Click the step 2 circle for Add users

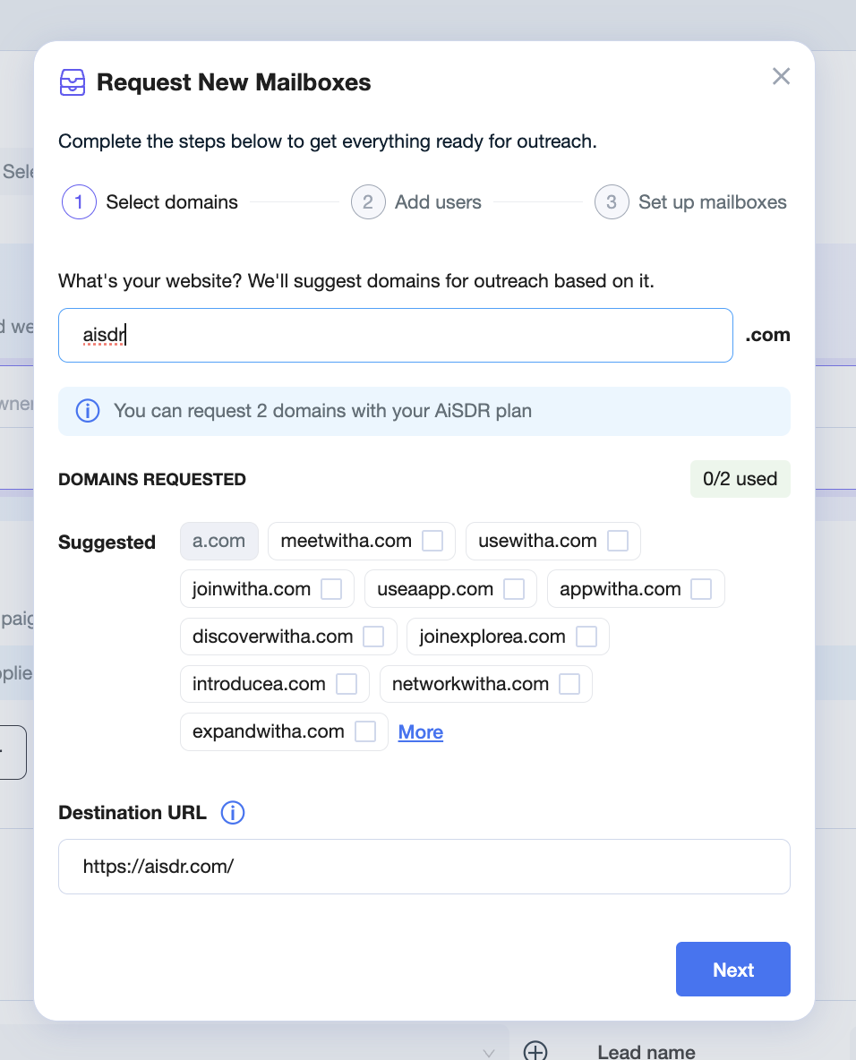(368, 202)
